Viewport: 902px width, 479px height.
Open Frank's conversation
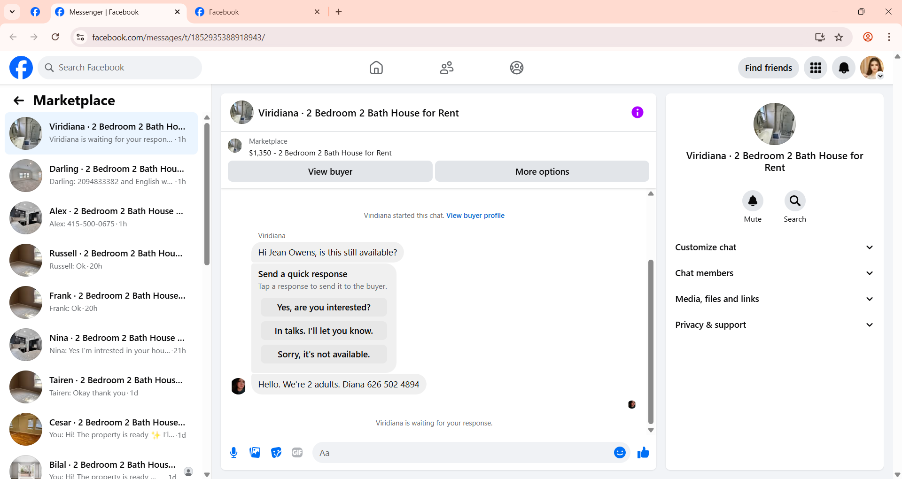[x=101, y=302]
